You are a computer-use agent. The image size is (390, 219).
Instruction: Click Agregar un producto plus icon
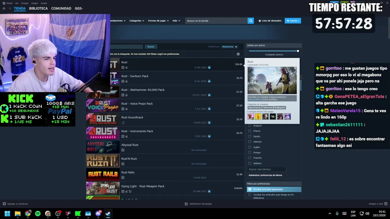point(4,204)
